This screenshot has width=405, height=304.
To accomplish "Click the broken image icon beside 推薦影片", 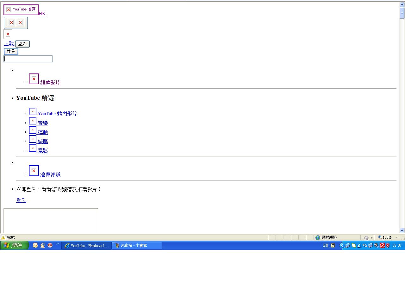I will 34,79.
